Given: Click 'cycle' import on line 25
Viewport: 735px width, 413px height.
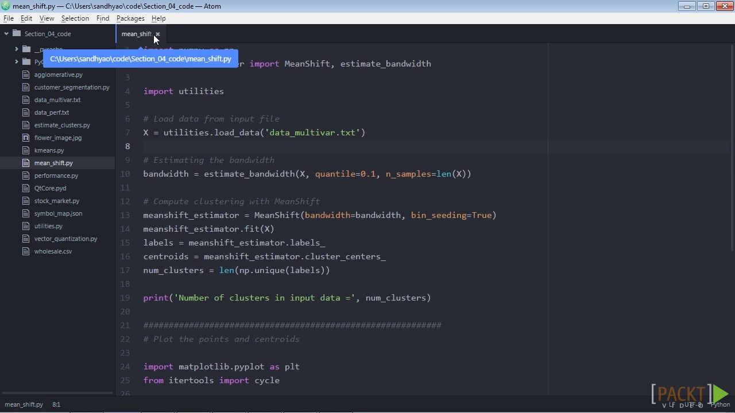Looking at the screenshot, I should click(x=267, y=380).
